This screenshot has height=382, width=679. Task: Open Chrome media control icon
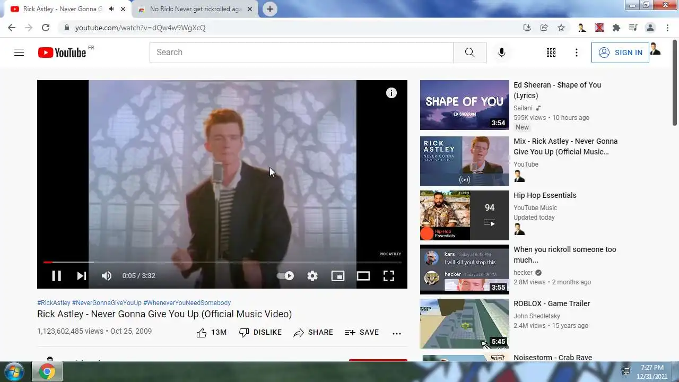coord(633,28)
